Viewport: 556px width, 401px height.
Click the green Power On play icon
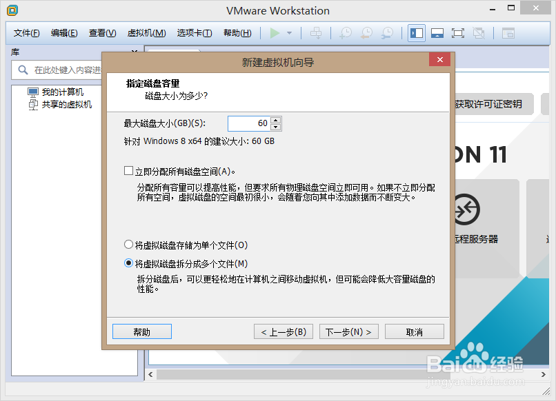click(275, 33)
